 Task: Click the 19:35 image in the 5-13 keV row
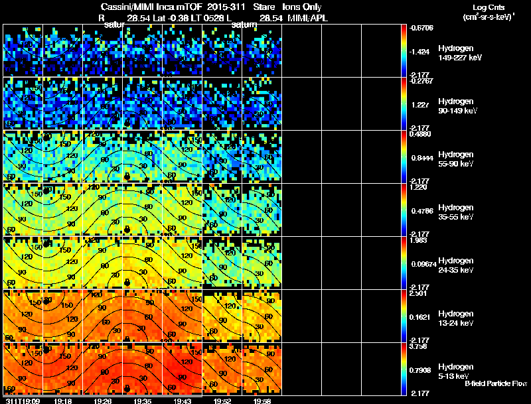[x=143, y=368]
